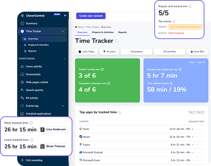Open the All users filter
Screen dimensions: 211x166
coord(109,51)
